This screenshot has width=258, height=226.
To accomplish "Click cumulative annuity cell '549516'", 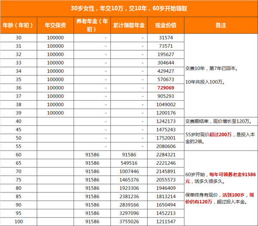I will tap(129, 163).
